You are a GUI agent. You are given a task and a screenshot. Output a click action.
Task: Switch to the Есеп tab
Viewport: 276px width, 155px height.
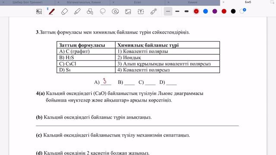(x=138, y=2)
